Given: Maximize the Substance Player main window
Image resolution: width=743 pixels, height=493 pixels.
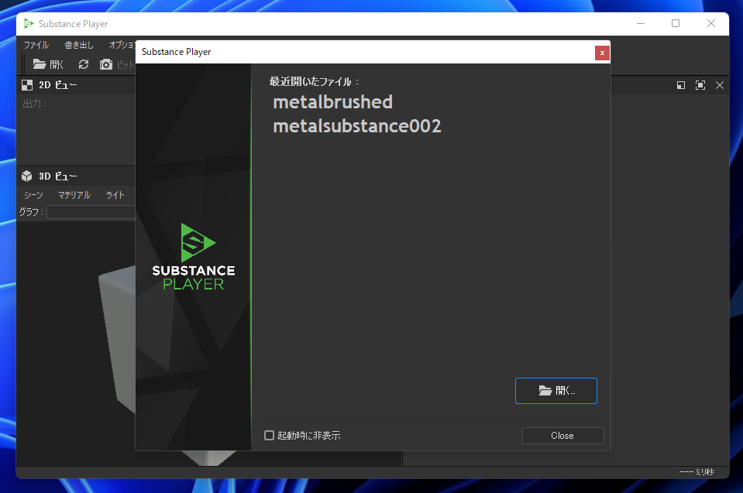Looking at the screenshot, I should click(676, 24).
